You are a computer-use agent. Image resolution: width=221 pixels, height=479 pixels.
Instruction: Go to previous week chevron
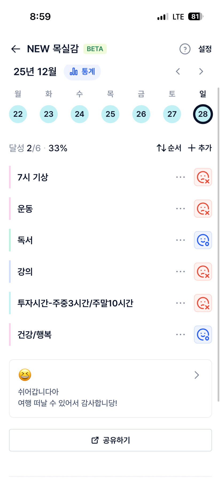pos(178,71)
